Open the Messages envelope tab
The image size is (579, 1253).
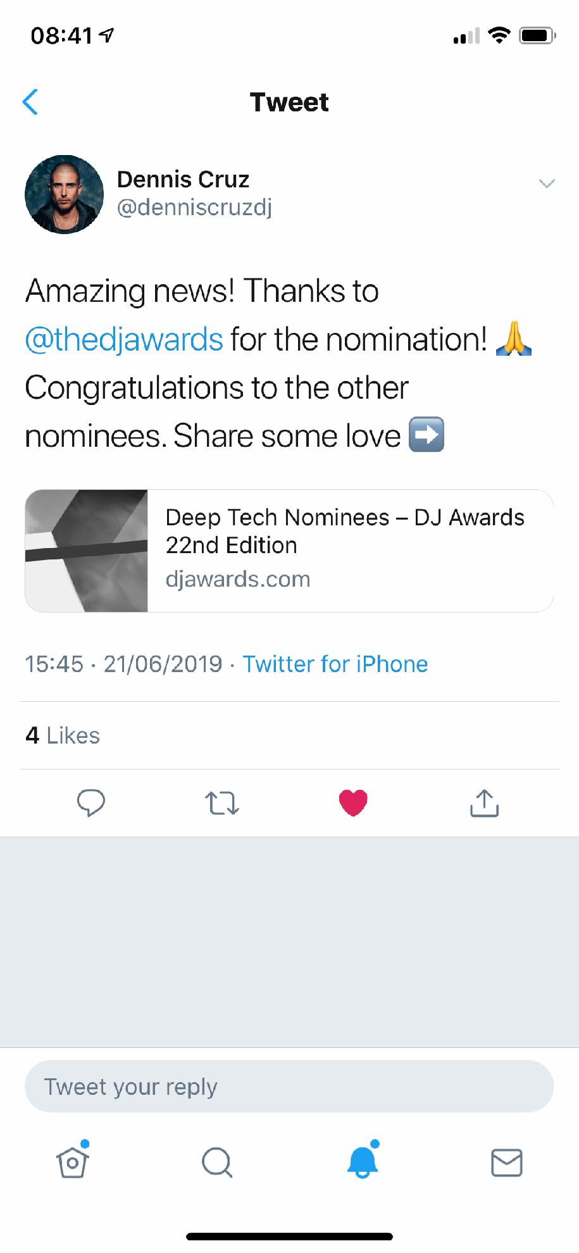point(507,1163)
